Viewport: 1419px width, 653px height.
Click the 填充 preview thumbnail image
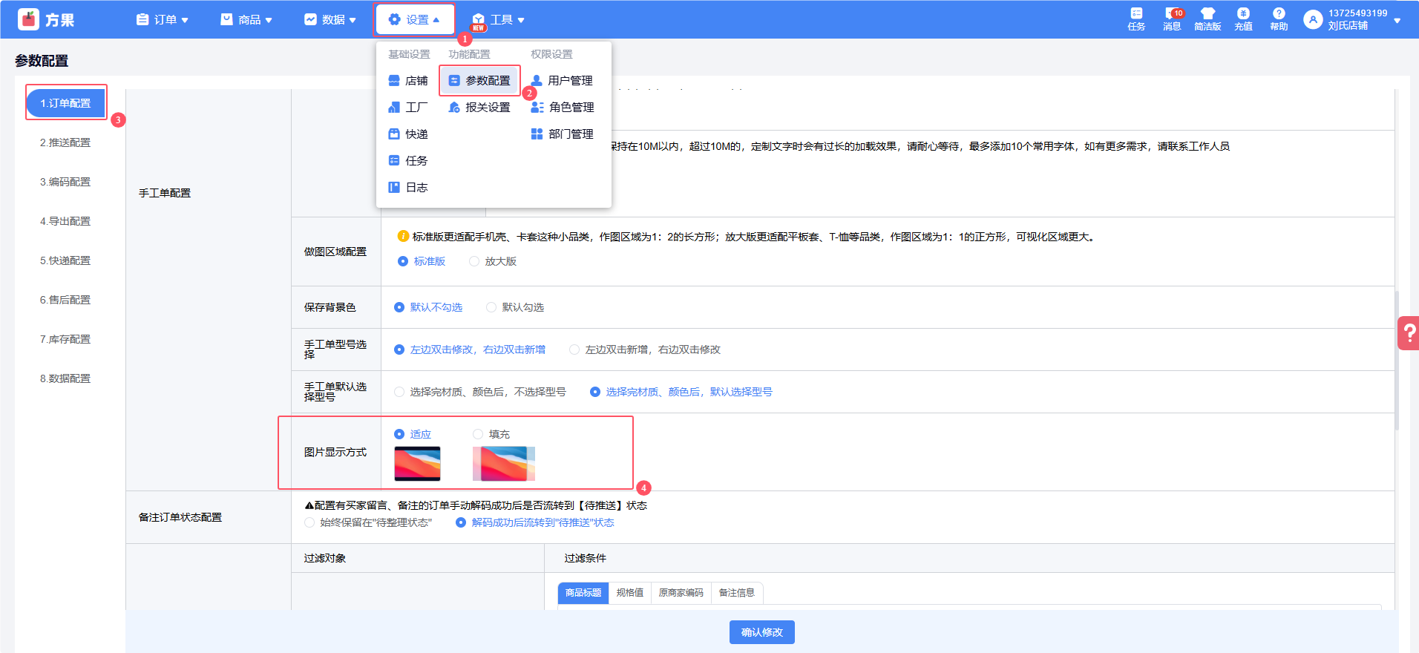pyautogui.click(x=504, y=464)
